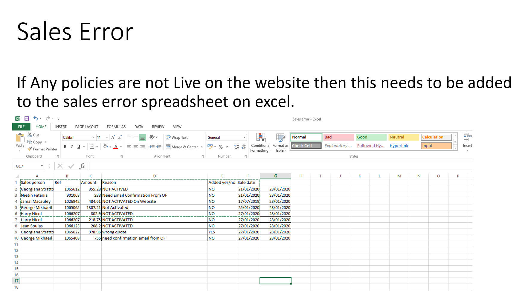This screenshot has height=291, width=528.
Task: Click the Undo arrow icon
Action: [35, 118]
